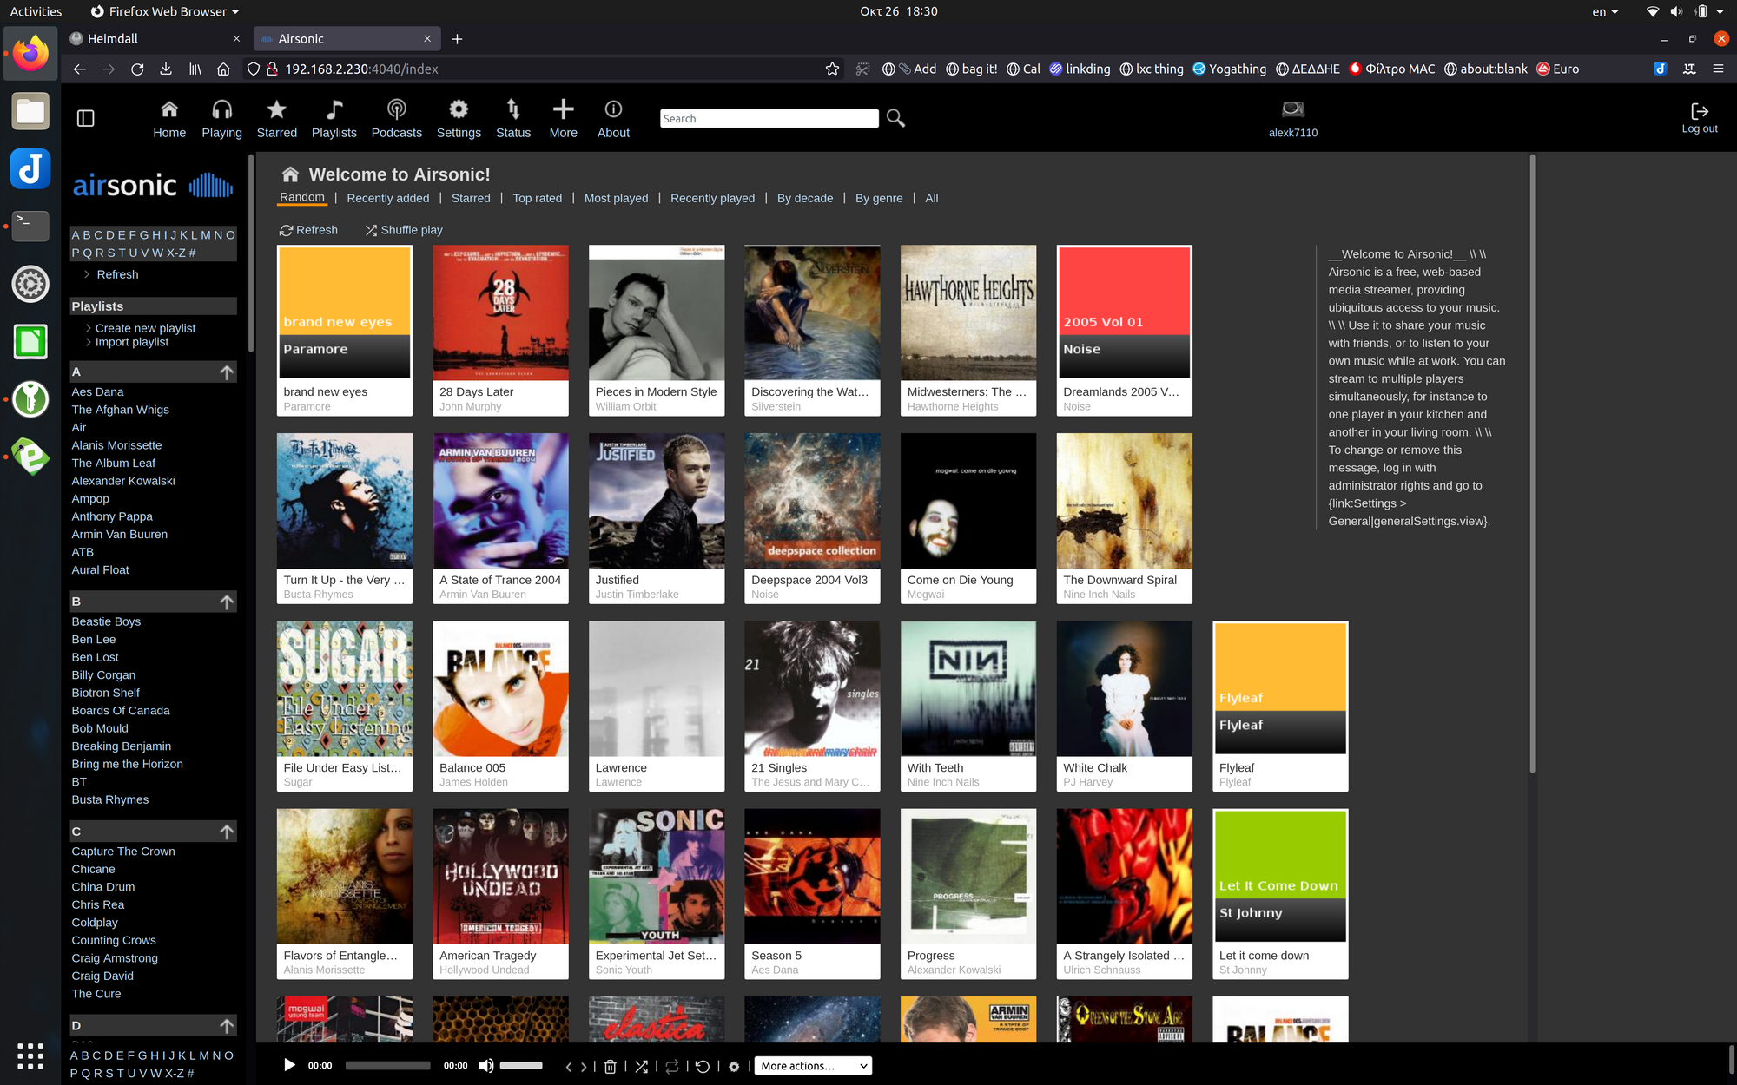Image resolution: width=1737 pixels, height=1085 pixels.
Task: Open artist Aes Dana in sidebar
Action: tap(97, 391)
